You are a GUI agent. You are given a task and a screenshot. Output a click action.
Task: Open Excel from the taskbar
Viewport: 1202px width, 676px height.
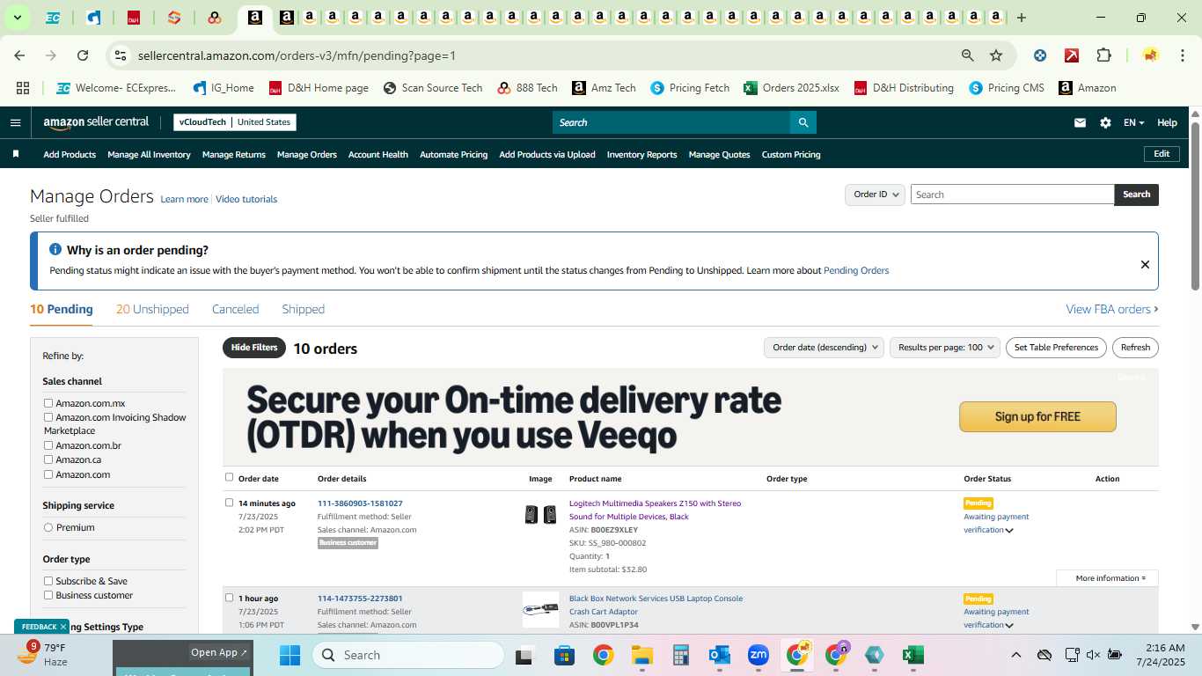tap(912, 655)
